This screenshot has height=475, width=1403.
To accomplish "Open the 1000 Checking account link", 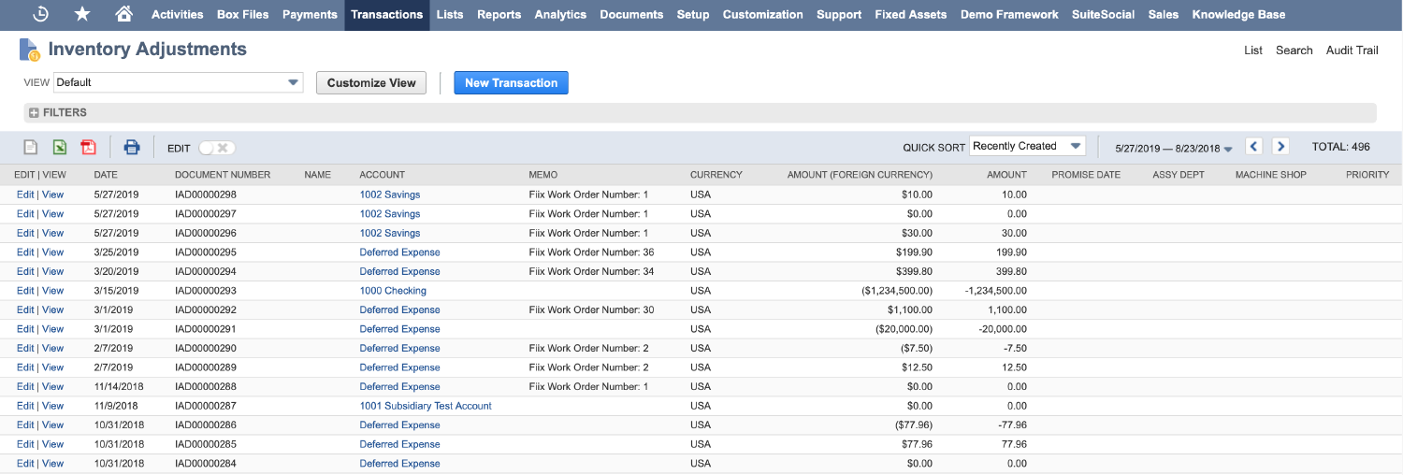I will (x=393, y=291).
